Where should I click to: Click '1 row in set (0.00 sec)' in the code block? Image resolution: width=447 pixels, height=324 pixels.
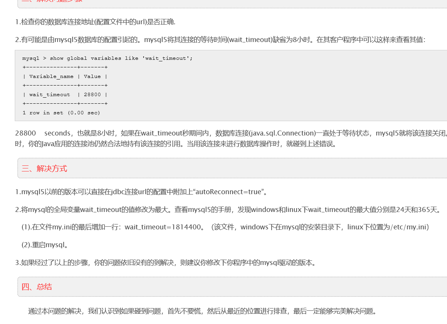[x=61, y=112]
